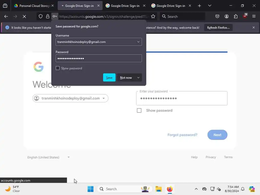This screenshot has width=260, height=195.
Task: Bookmark this page with the star
Action: (x=153, y=17)
